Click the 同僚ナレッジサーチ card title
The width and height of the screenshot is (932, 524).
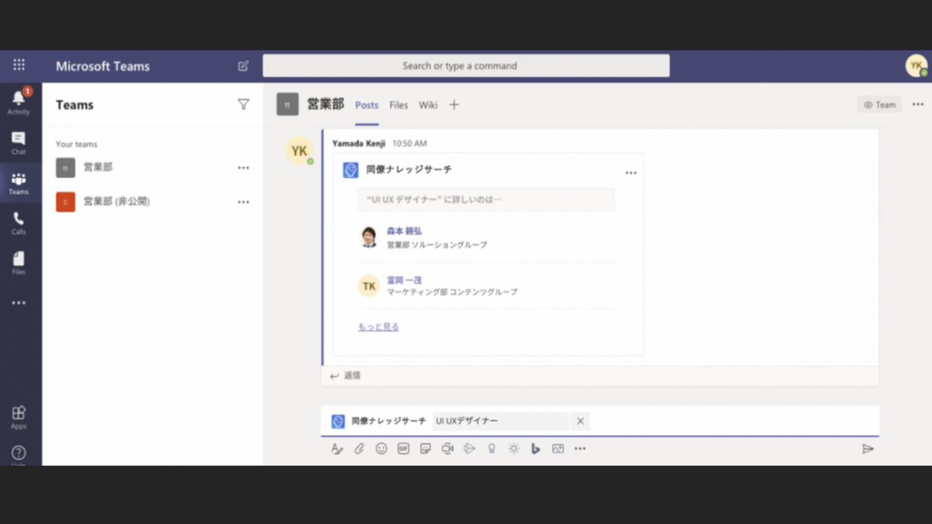(409, 169)
